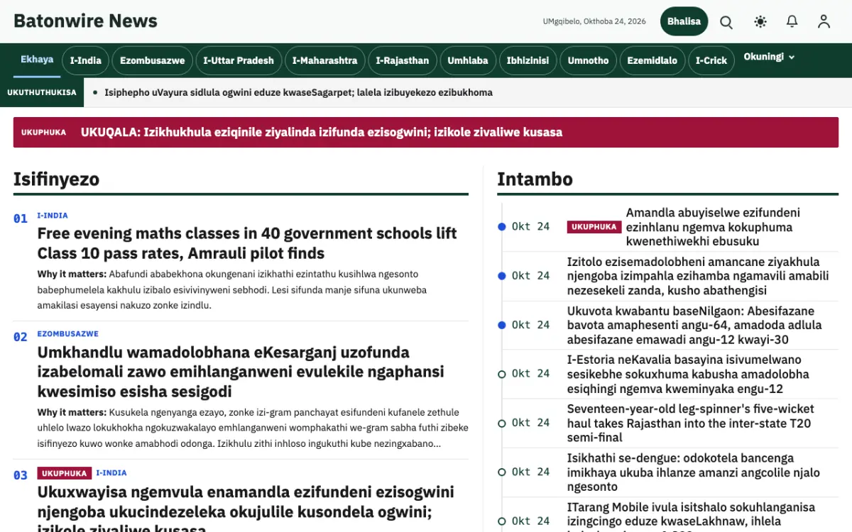Click UKUPHUKA badge in Intambo timeline
The image size is (852, 532).
click(x=594, y=227)
